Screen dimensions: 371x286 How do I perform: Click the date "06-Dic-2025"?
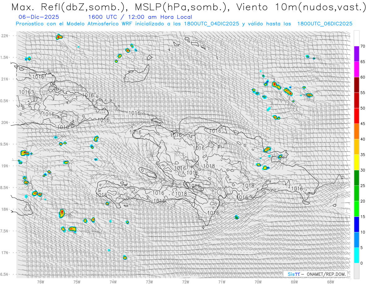point(39,17)
